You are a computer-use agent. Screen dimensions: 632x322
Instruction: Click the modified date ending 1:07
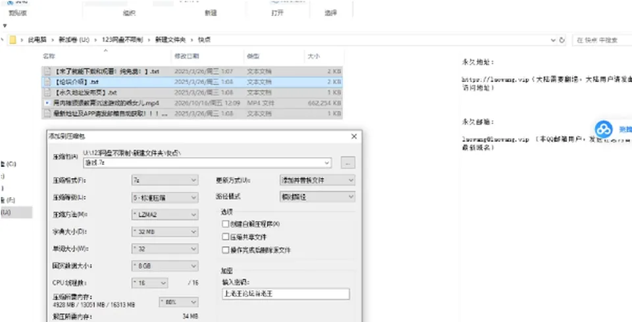(x=203, y=71)
